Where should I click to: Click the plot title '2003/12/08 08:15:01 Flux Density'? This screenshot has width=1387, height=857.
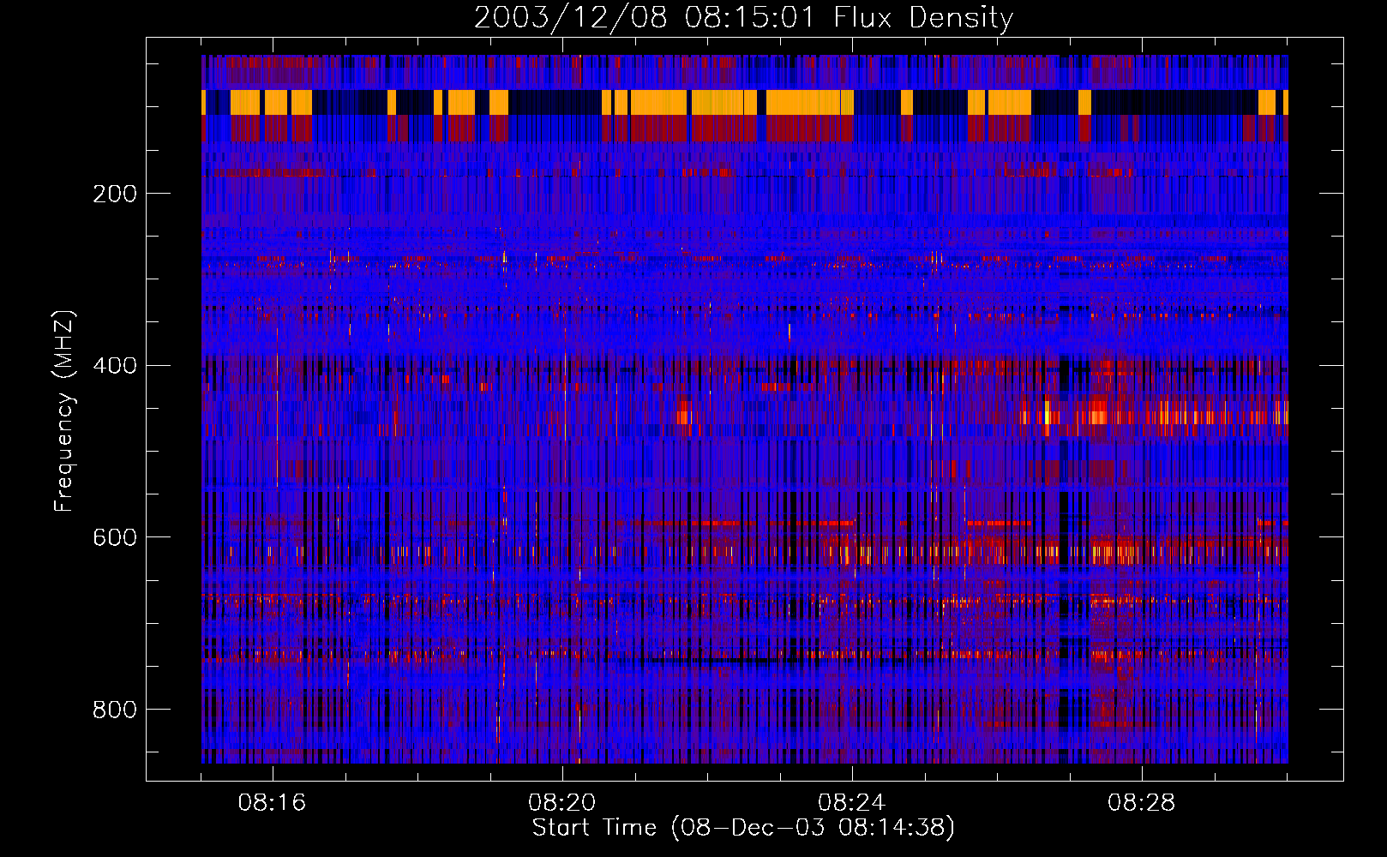pos(744,17)
